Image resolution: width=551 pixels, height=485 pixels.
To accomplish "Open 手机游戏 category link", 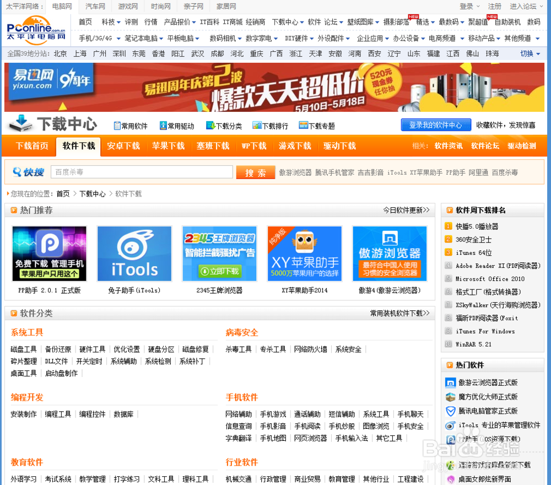I will (x=273, y=414).
